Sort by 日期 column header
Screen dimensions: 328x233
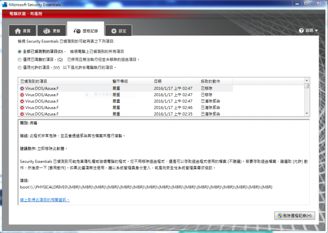click(175, 81)
